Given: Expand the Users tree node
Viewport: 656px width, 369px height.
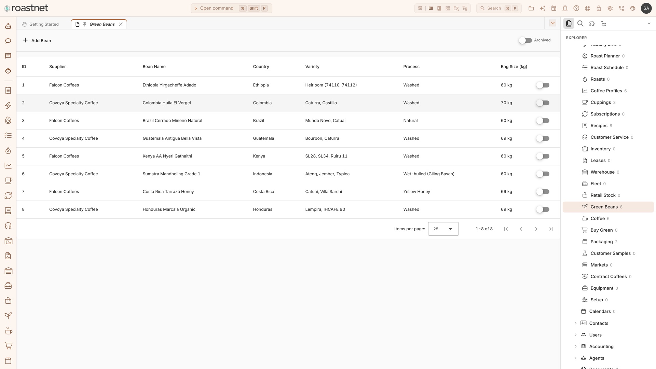Looking at the screenshot, I should coord(576,335).
